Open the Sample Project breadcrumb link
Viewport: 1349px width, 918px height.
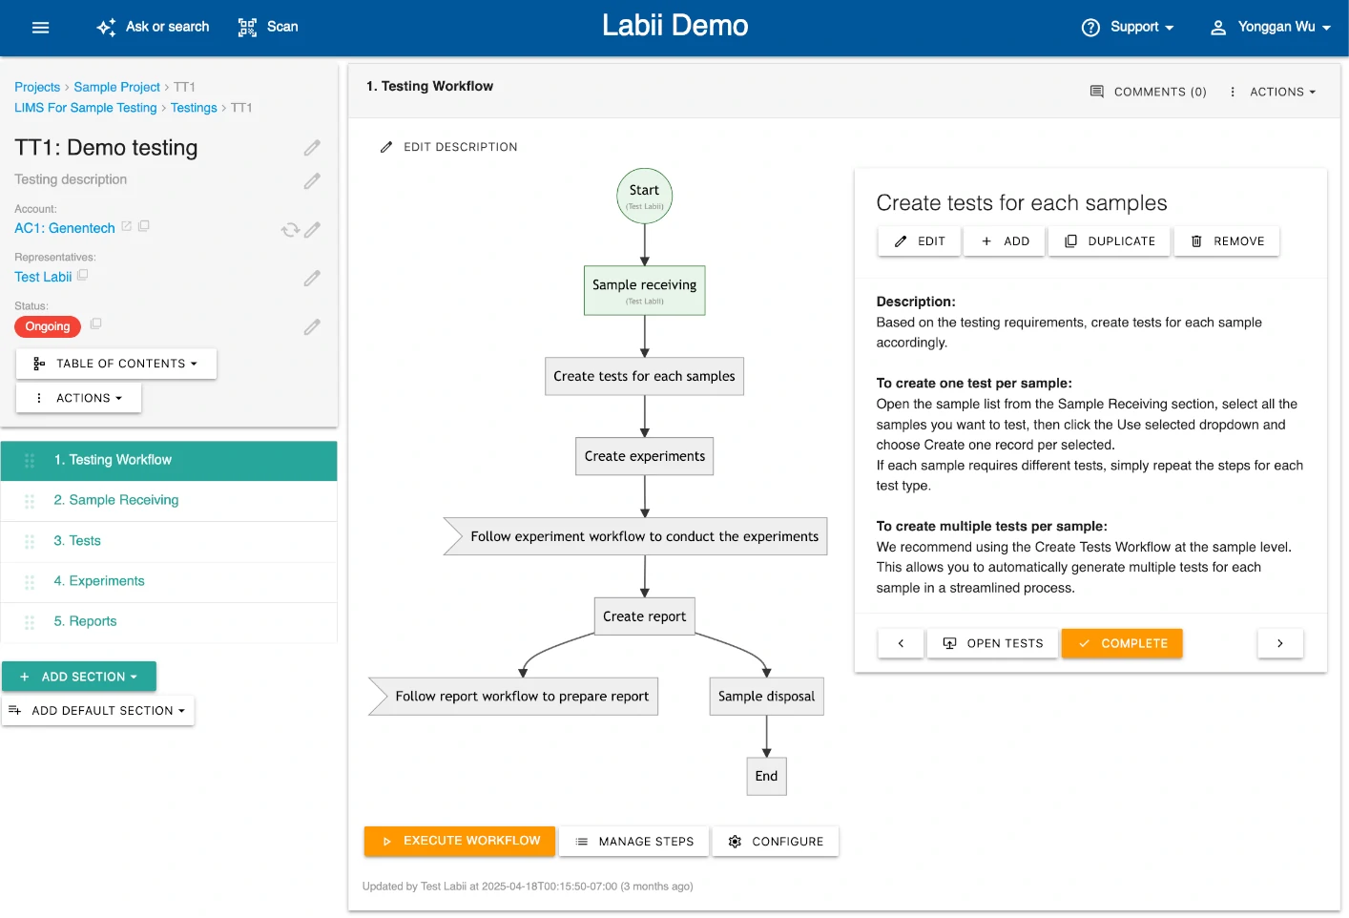click(116, 87)
